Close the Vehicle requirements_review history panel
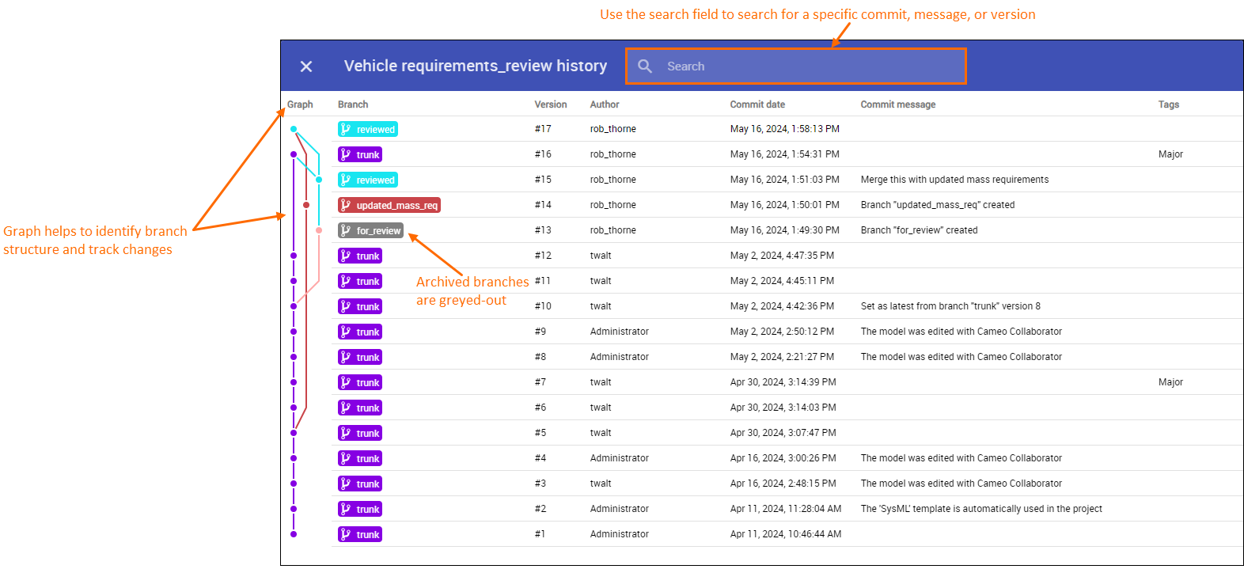This screenshot has width=1244, height=569. tap(306, 66)
